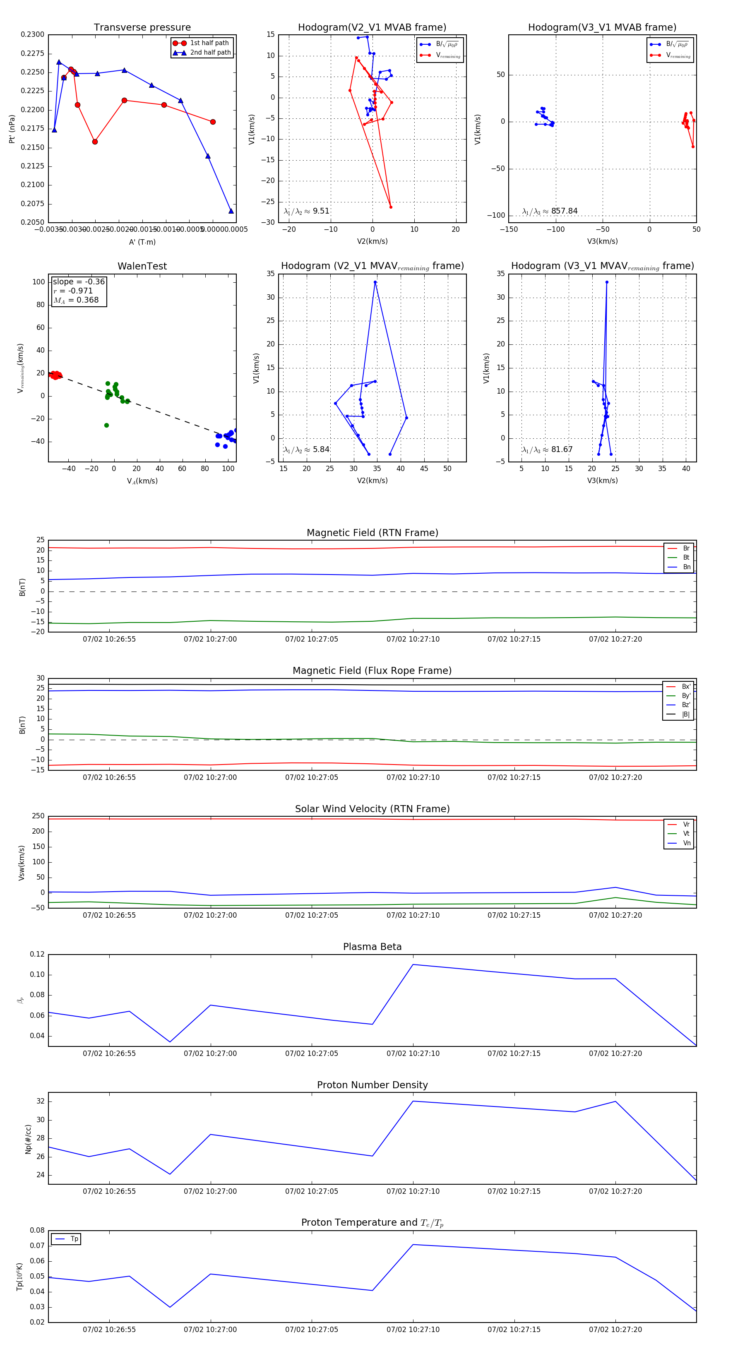Click the λ1/λ3 ≈ 857.84 annotation
Viewport: 745px width, 1366px height.
point(550,211)
